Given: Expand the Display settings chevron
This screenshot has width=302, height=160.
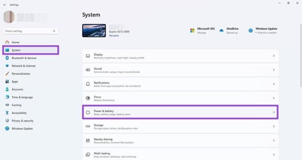Looking at the screenshot, I should [x=274, y=56].
